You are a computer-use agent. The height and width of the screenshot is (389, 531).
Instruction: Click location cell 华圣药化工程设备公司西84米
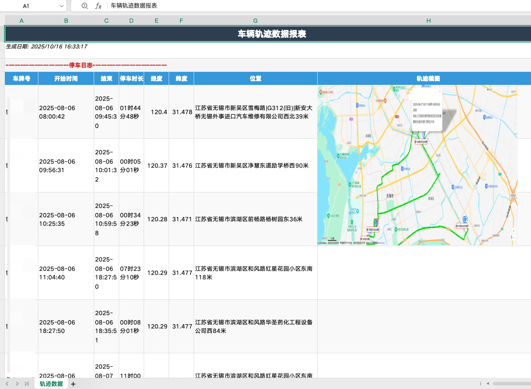pos(255,326)
